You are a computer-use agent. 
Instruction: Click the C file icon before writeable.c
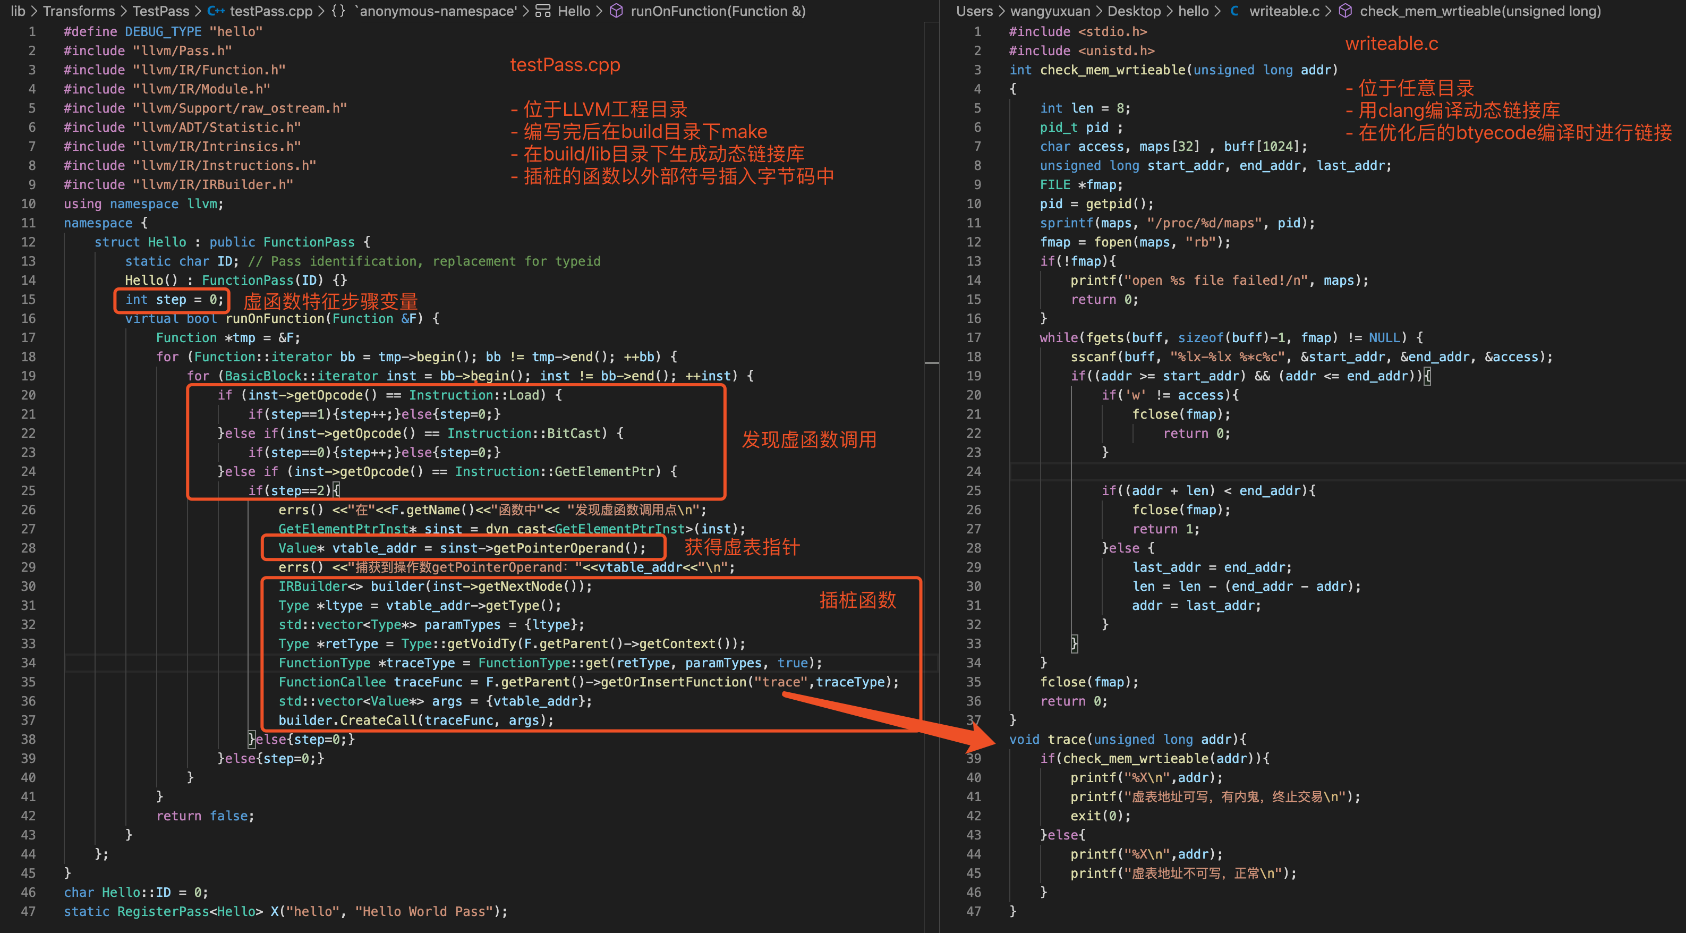pyautogui.click(x=1234, y=11)
